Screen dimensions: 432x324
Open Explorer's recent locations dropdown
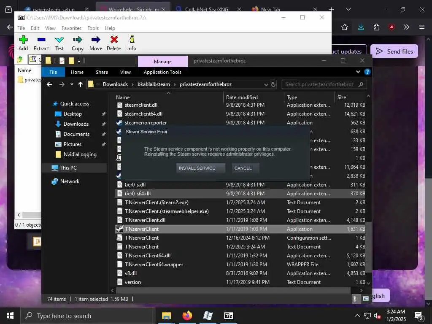tap(72, 84)
